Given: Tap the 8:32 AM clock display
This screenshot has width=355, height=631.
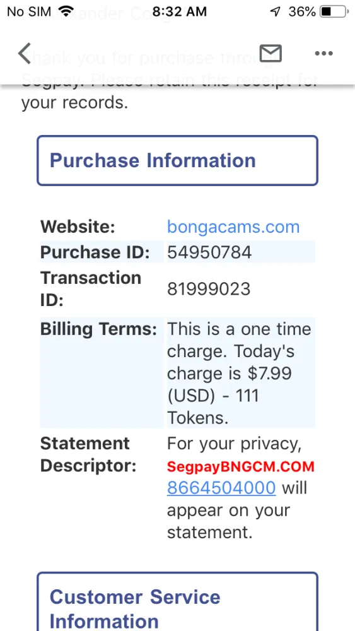Looking at the screenshot, I should (179, 11).
